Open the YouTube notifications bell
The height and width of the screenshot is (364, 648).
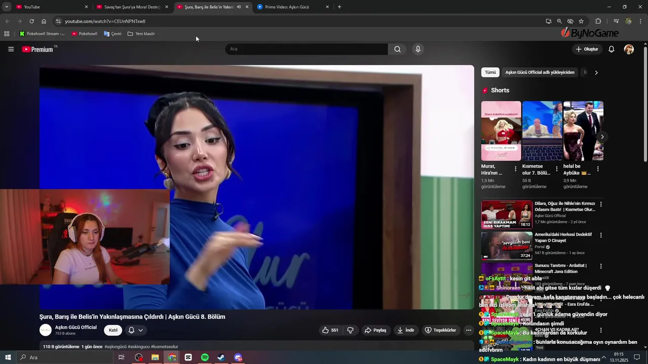click(x=611, y=49)
